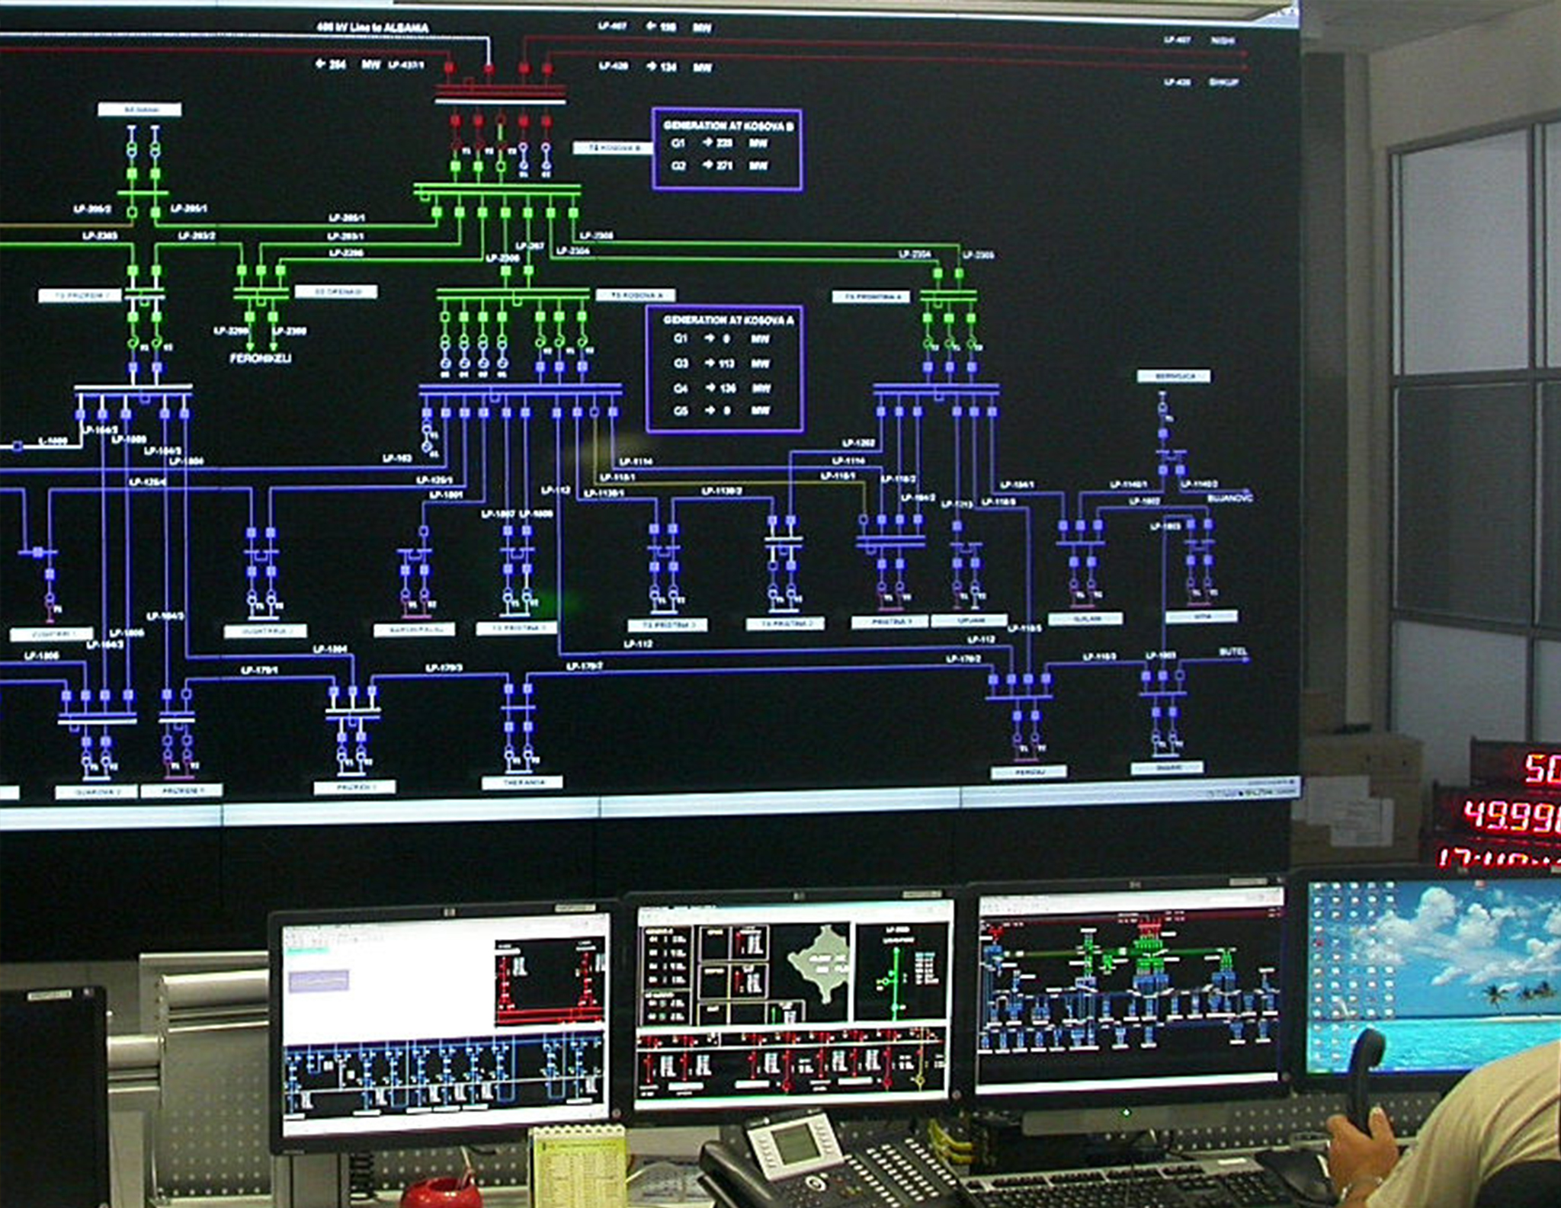The width and height of the screenshot is (1561, 1208).
Task: Select LP-420 134 MW flow reading
Action: [655, 67]
